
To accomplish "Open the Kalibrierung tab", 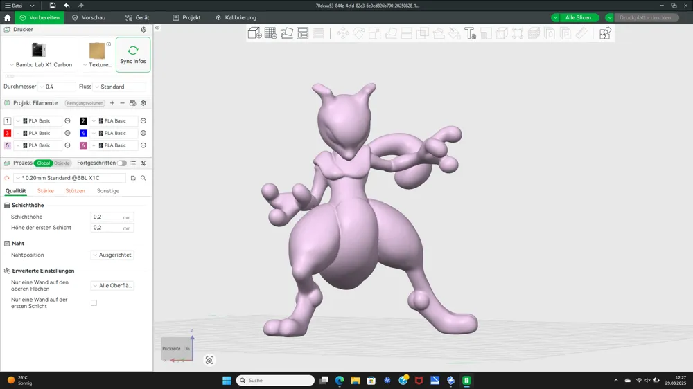I will pyautogui.click(x=236, y=18).
